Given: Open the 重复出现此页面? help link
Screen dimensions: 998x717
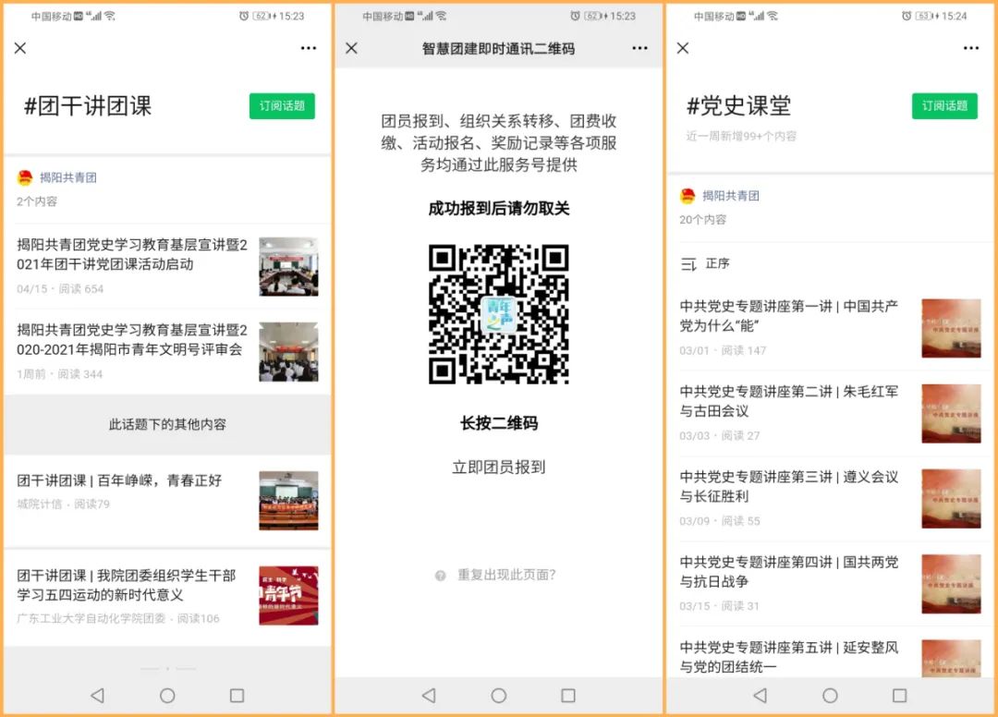Looking at the screenshot, I should click(506, 575).
